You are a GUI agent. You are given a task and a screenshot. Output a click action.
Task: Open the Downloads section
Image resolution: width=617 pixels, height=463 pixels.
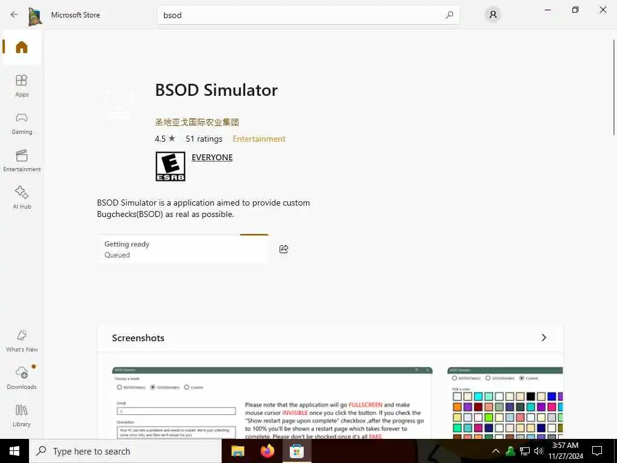(x=22, y=378)
